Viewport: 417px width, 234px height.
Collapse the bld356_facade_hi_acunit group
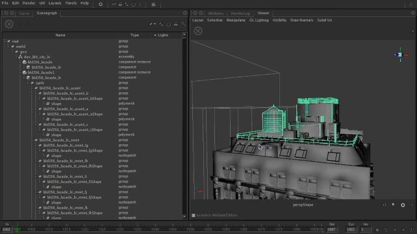pos(32,88)
